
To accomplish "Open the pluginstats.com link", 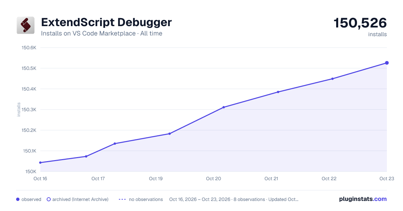I will (x=363, y=199).
